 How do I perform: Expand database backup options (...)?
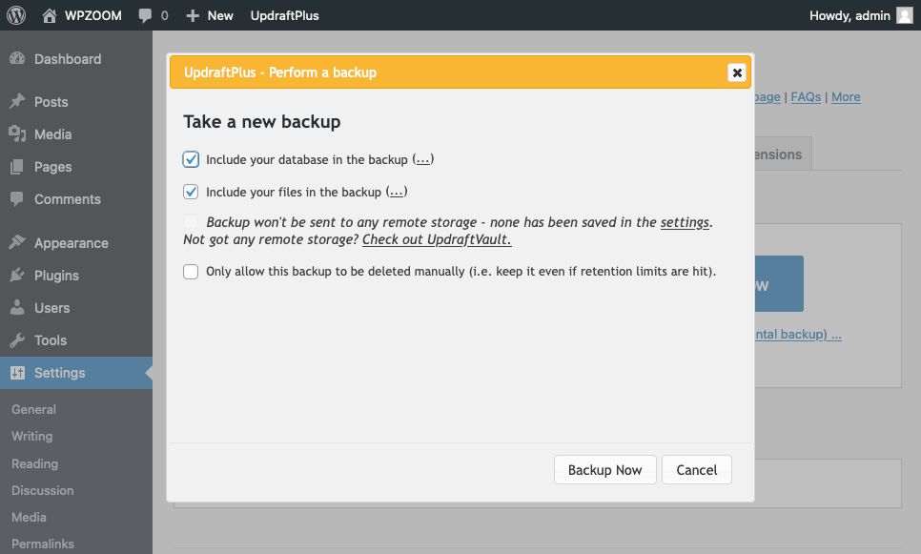click(x=423, y=159)
